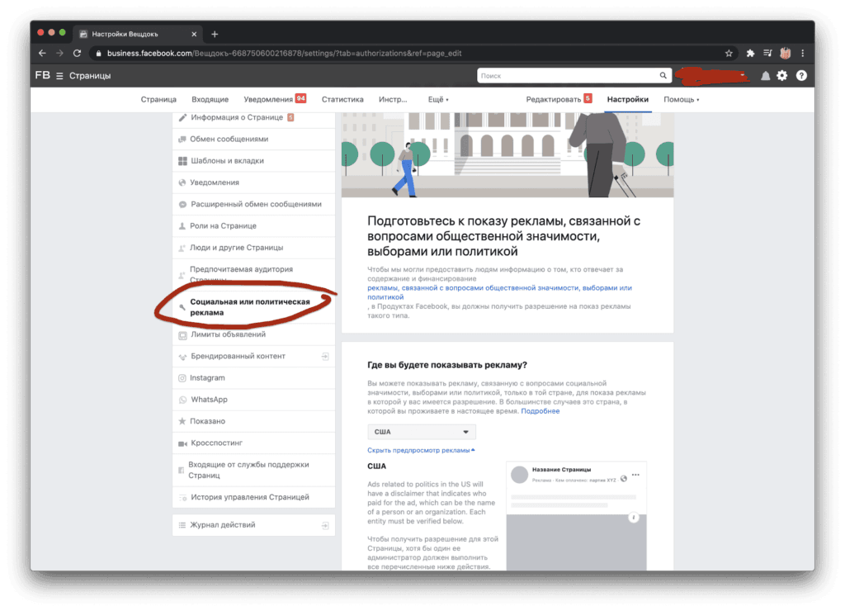Viewport: 845px width, 611px height.
Task: Open the notifications bell icon
Action: coord(765,76)
